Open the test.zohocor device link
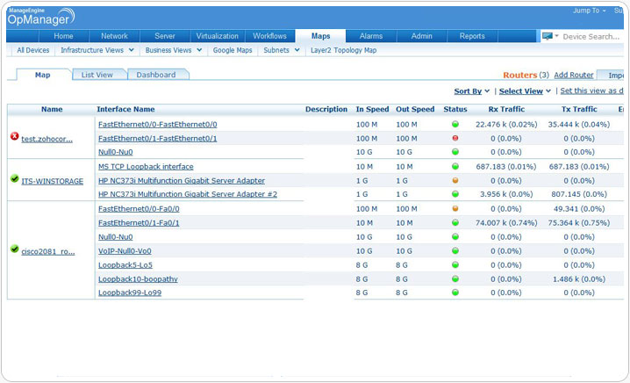This screenshot has height=383, width=630. [x=47, y=139]
